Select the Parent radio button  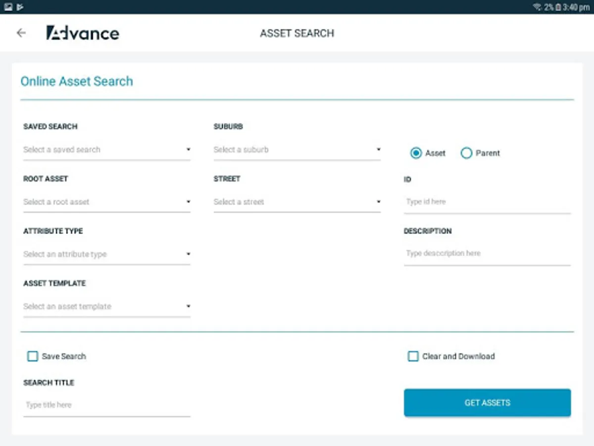466,153
